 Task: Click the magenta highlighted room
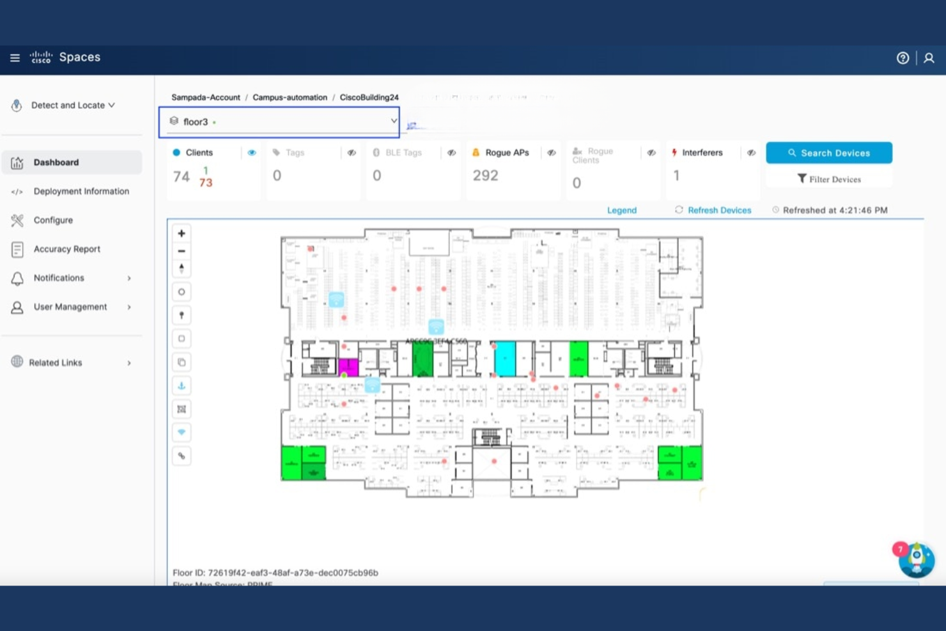[x=348, y=367]
